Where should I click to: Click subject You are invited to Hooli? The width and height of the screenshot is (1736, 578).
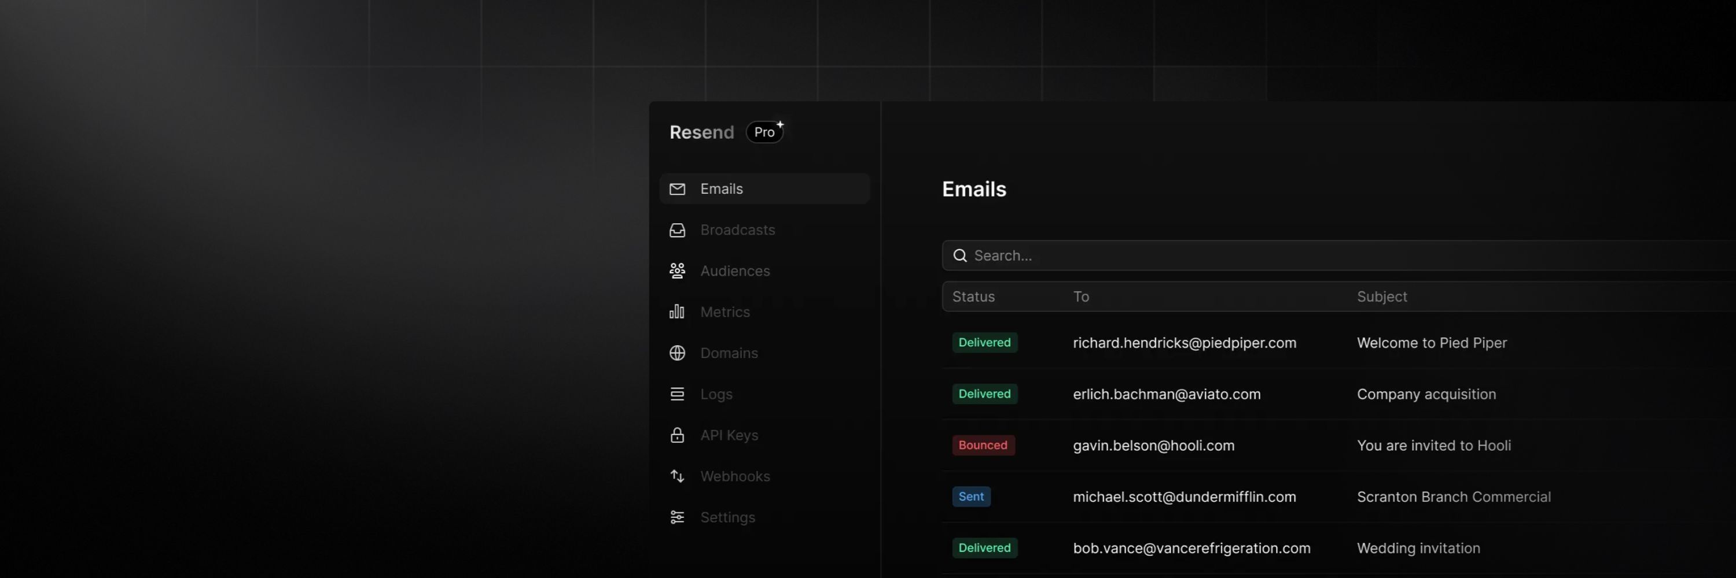coord(1433,446)
